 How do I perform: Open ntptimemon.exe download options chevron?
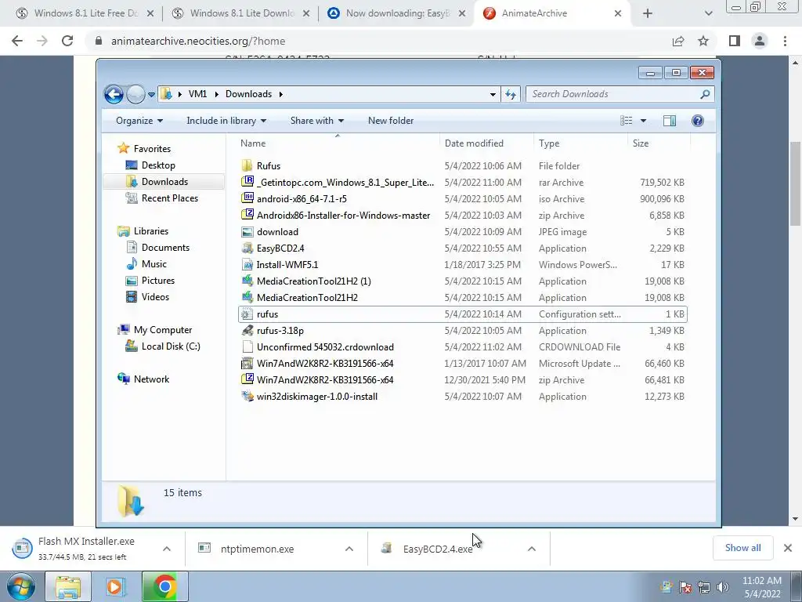(x=349, y=549)
